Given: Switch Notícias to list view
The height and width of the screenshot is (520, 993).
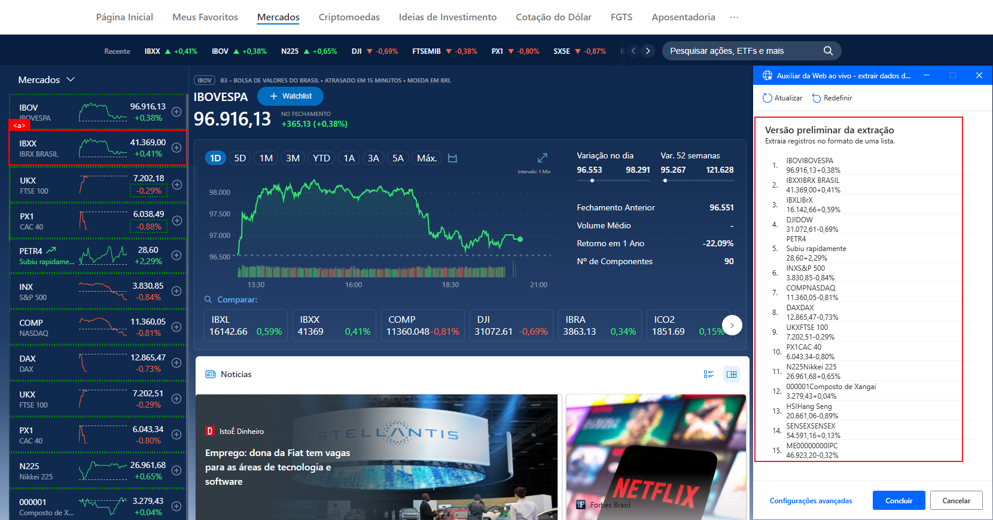Looking at the screenshot, I should [x=709, y=374].
